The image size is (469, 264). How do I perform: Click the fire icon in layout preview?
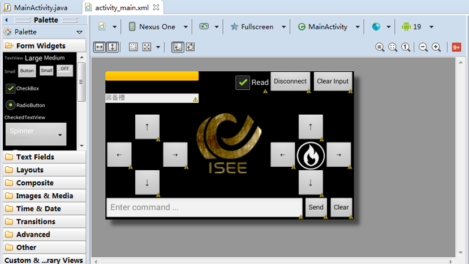pyautogui.click(x=311, y=155)
